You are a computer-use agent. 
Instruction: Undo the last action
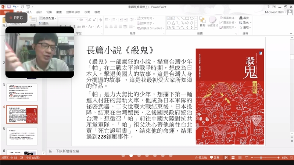(x=15, y=7)
